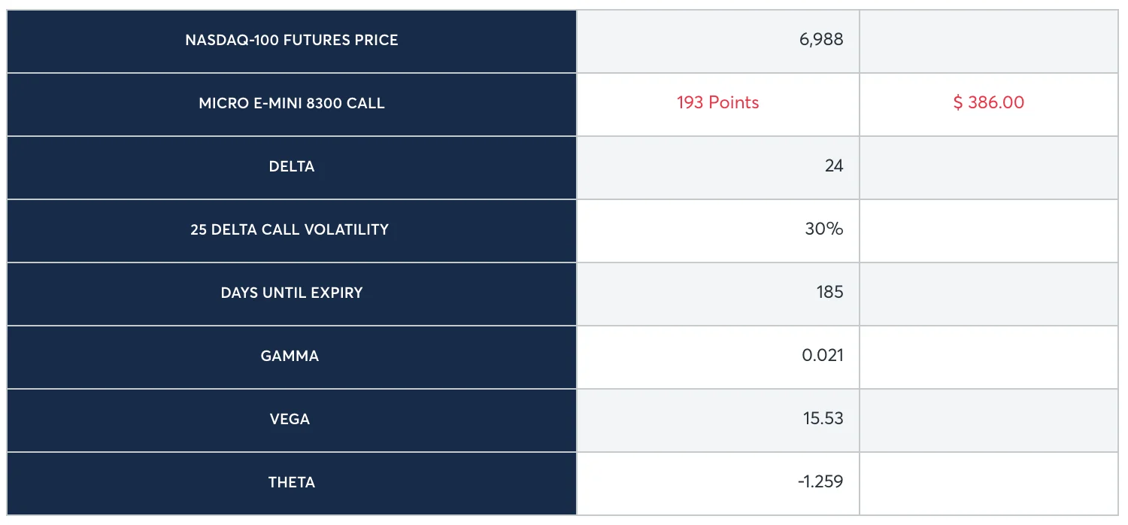This screenshot has width=1128, height=525.
Task: Select the blank cell right of 30%
Action: click(988, 230)
